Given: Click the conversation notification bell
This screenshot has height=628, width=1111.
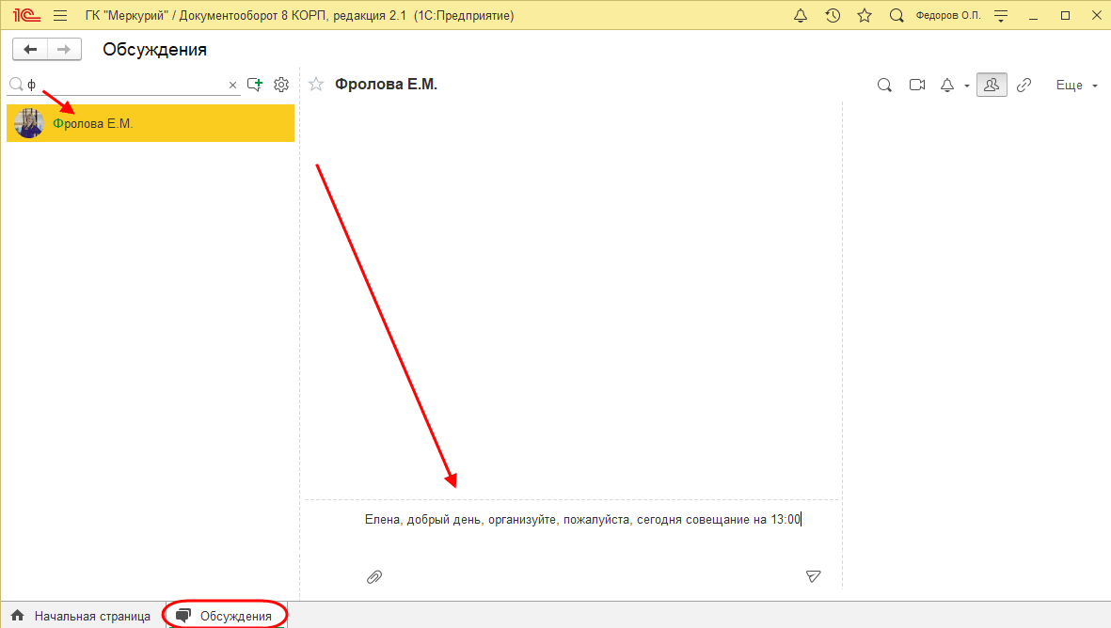Looking at the screenshot, I should 947,85.
